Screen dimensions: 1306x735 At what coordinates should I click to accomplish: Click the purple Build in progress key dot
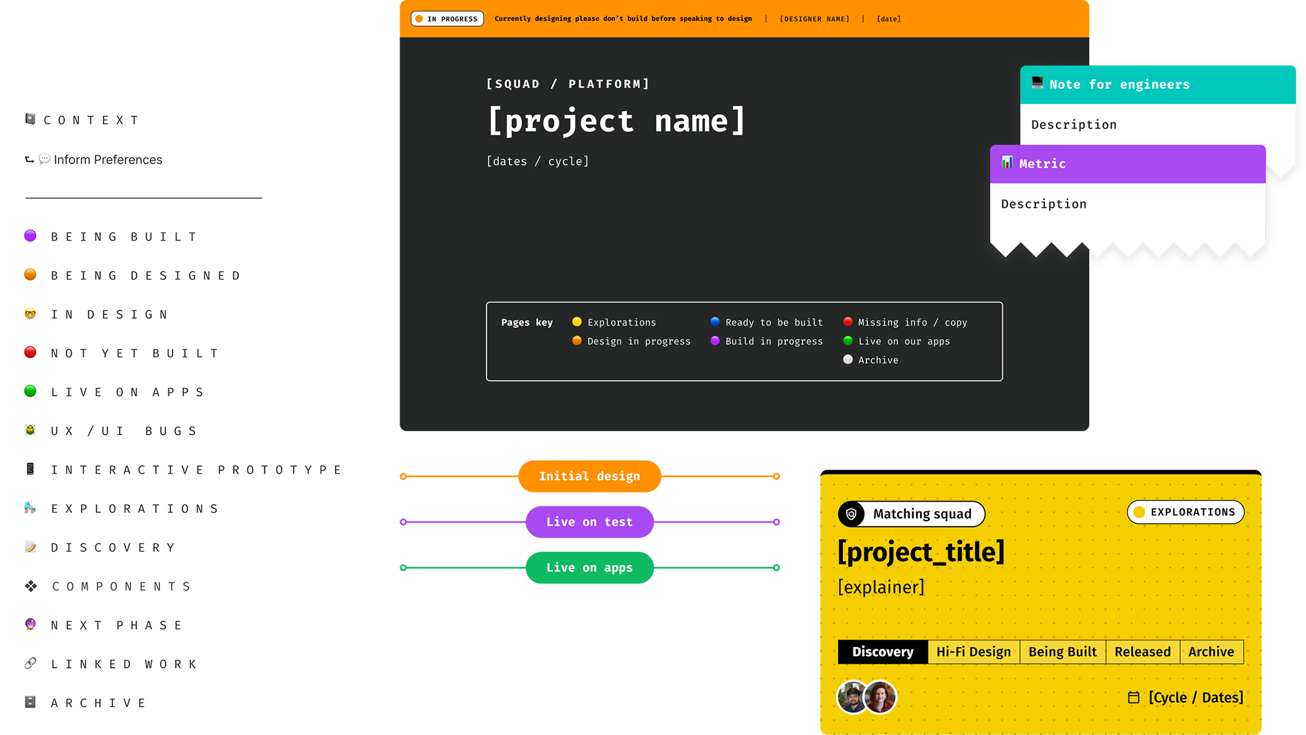[715, 340]
